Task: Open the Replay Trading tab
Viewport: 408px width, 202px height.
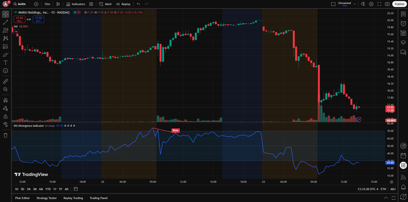Action: point(73,198)
